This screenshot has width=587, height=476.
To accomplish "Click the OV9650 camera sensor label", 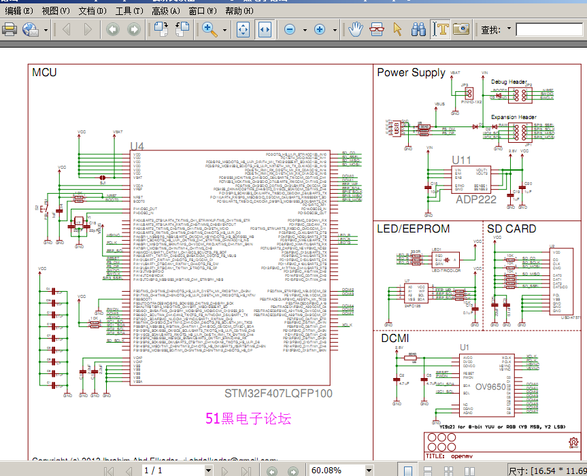I will tap(490, 386).
